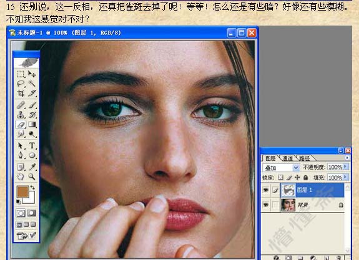This screenshot has height=260, width=359.
Task: Select the Brush tool
Action: pyautogui.click(x=32, y=105)
